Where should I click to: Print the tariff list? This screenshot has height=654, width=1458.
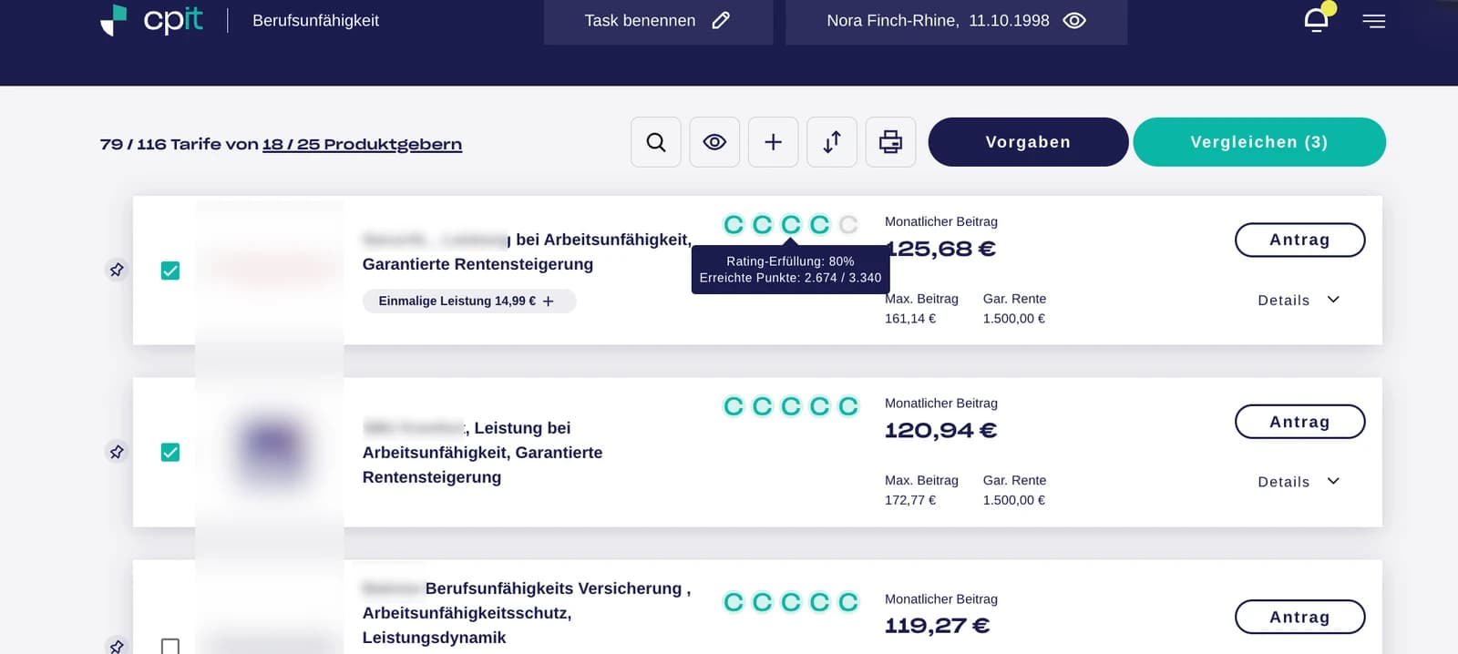[x=890, y=142]
